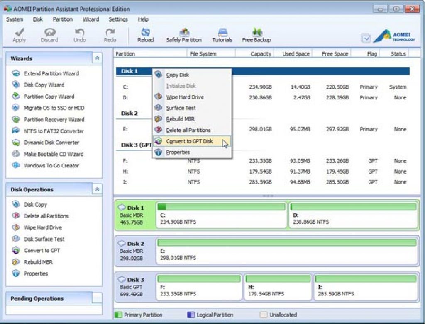Open the System menu
The image size is (425, 324).
(x=15, y=19)
